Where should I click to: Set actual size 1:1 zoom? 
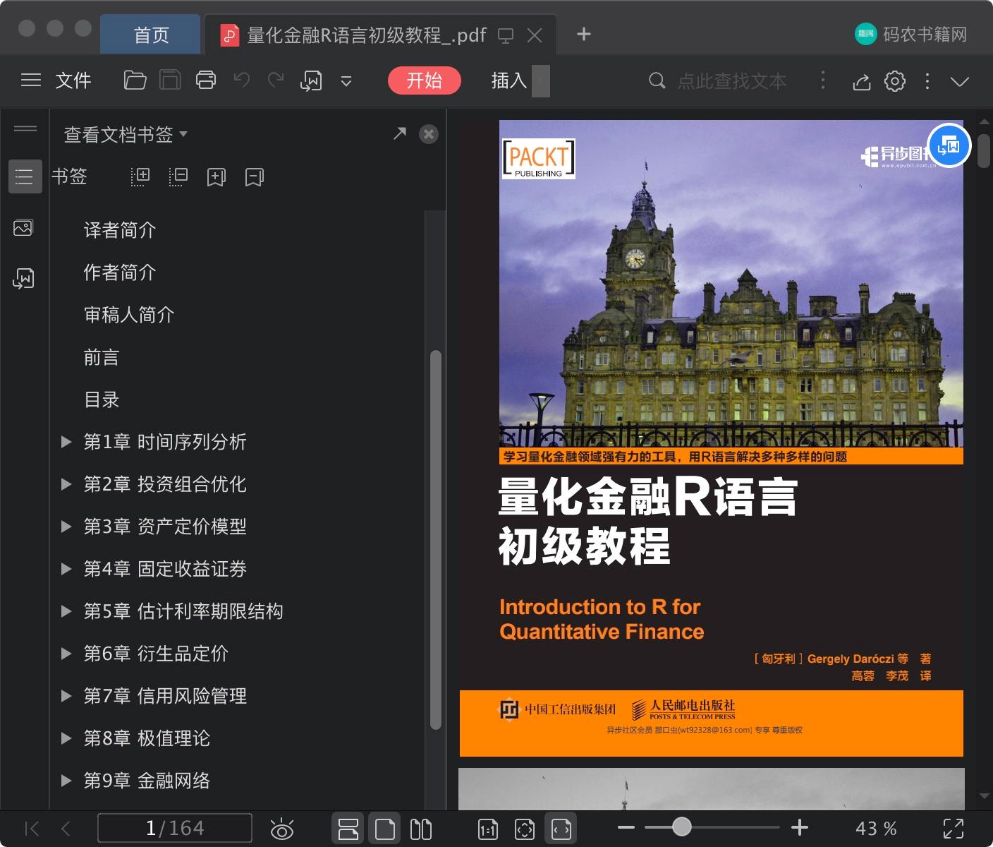(x=488, y=829)
